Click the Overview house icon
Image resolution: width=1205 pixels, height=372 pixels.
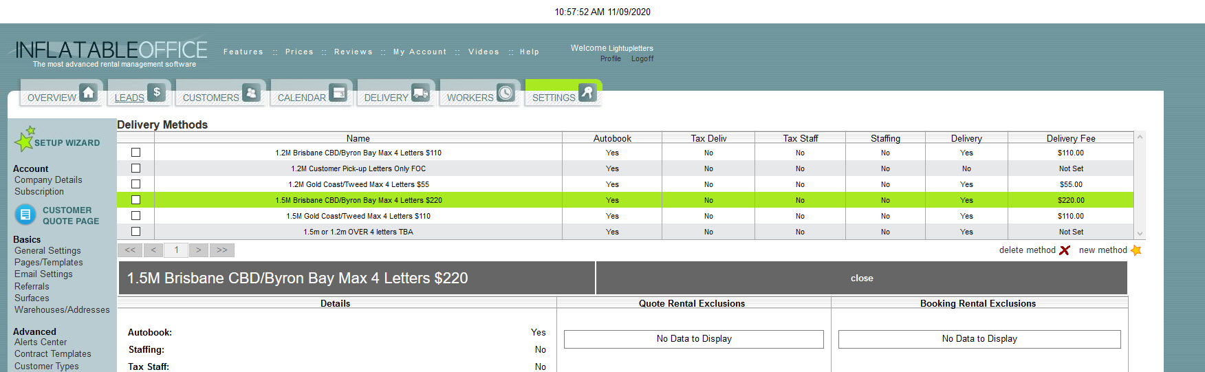tap(88, 93)
